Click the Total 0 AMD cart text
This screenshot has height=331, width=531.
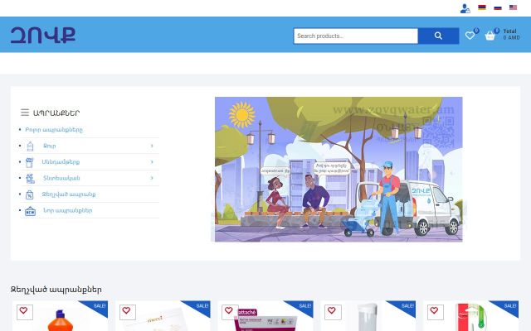(x=511, y=35)
